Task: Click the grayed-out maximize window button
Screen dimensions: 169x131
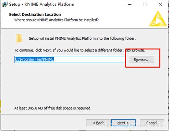Action: [145, 5]
